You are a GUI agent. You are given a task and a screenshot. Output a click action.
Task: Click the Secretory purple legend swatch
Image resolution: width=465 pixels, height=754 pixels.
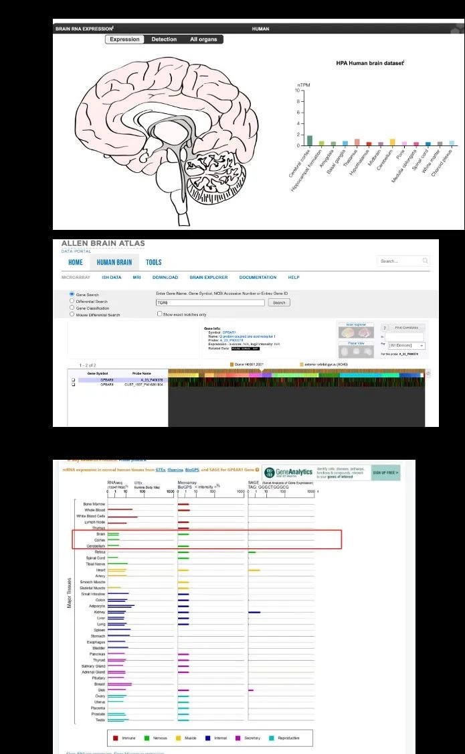tap(238, 738)
